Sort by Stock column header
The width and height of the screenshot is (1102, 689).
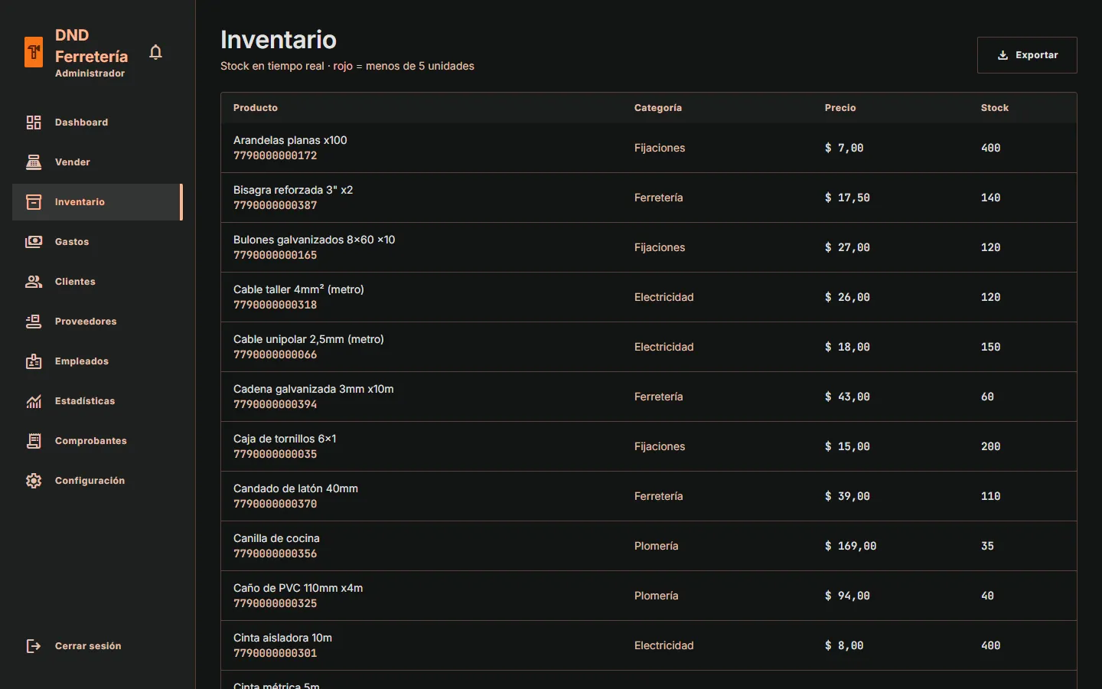(x=995, y=108)
